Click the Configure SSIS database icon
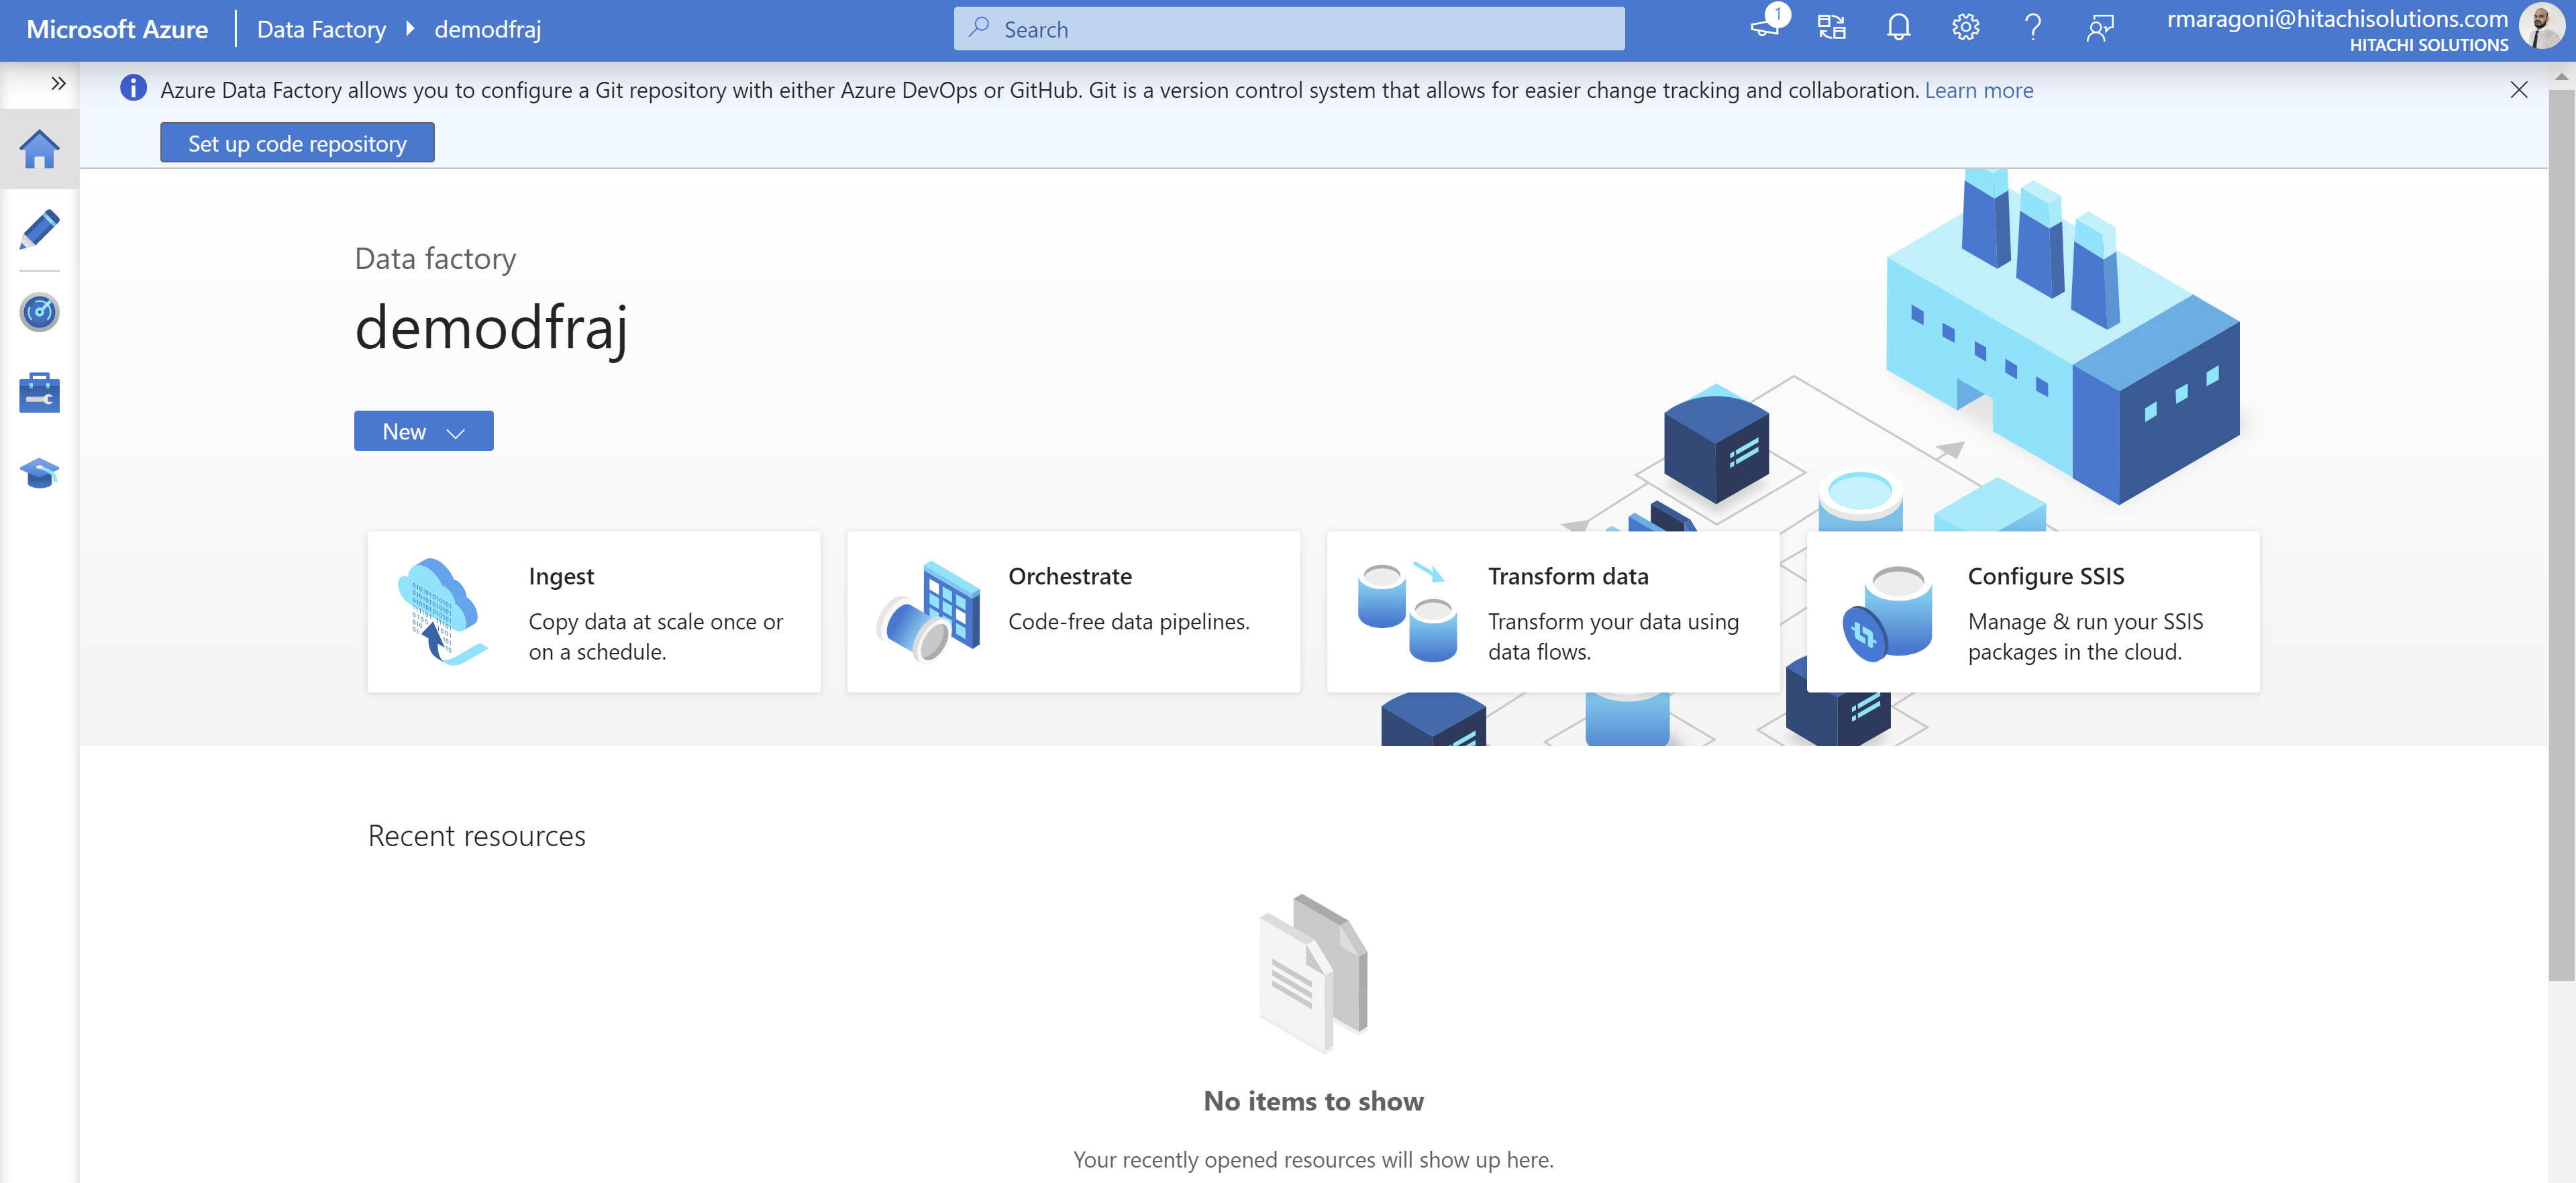Image resolution: width=2576 pixels, height=1183 pixels. [x=1887, y=613]
